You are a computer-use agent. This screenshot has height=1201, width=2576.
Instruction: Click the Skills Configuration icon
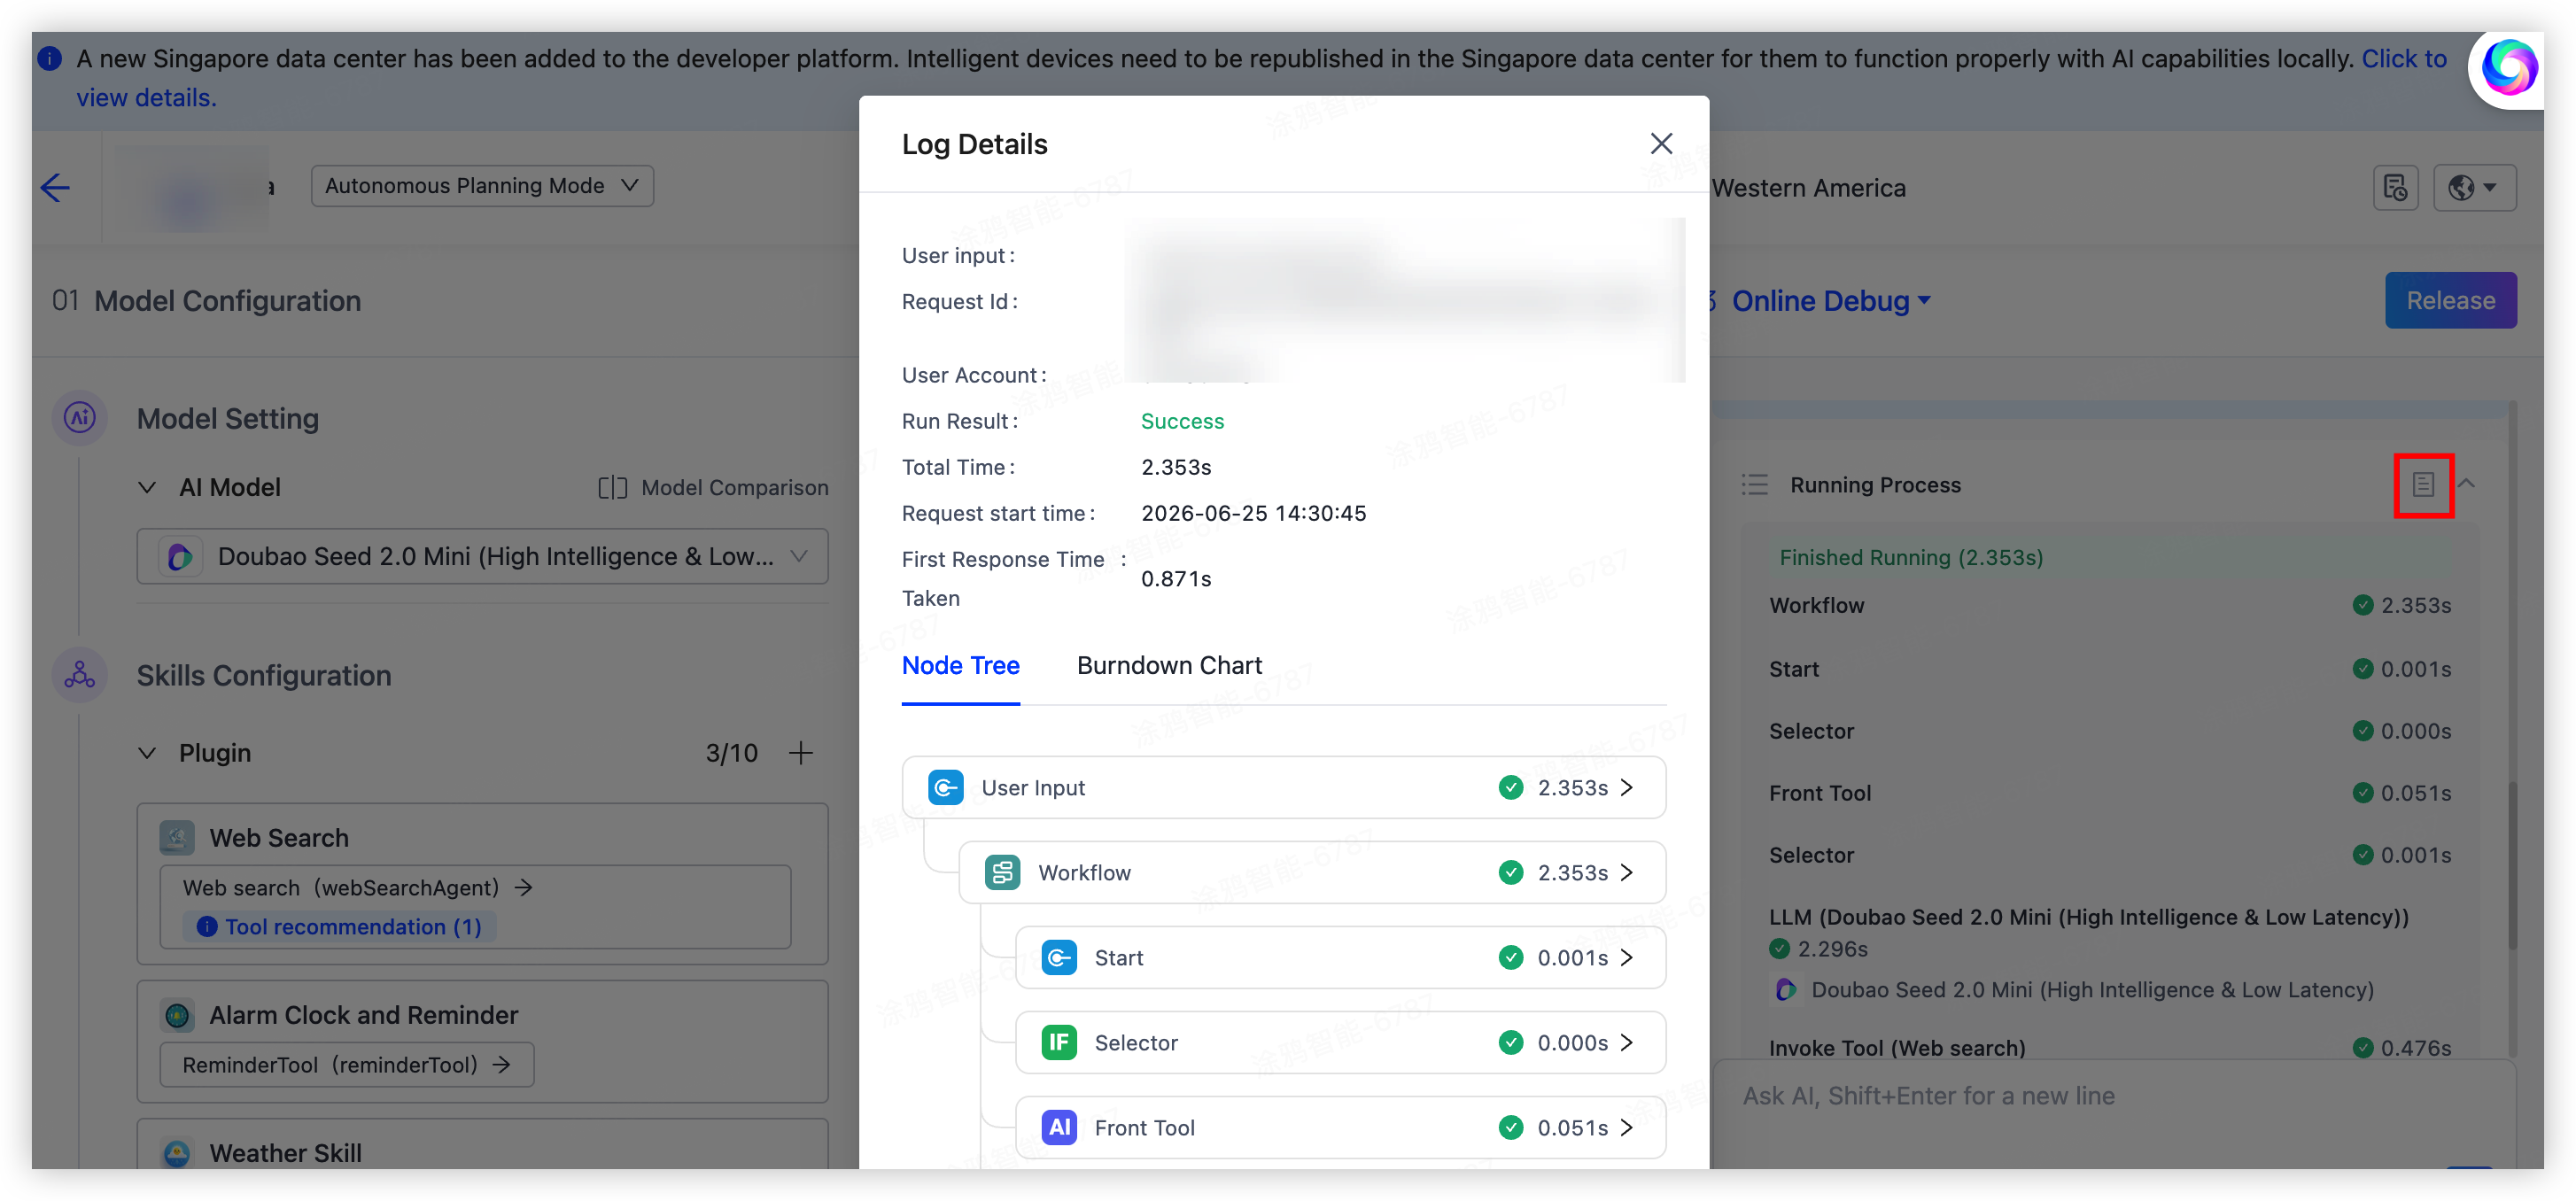point(79,675)
